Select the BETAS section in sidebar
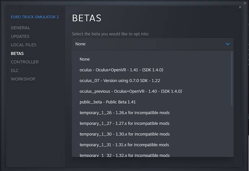The height and width of the screenshot is (171, 249). tap(17, 53)
